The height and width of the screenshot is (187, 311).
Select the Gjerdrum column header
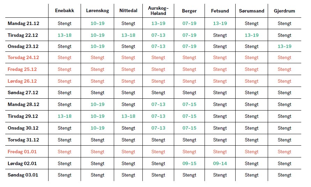pos(284,11)
